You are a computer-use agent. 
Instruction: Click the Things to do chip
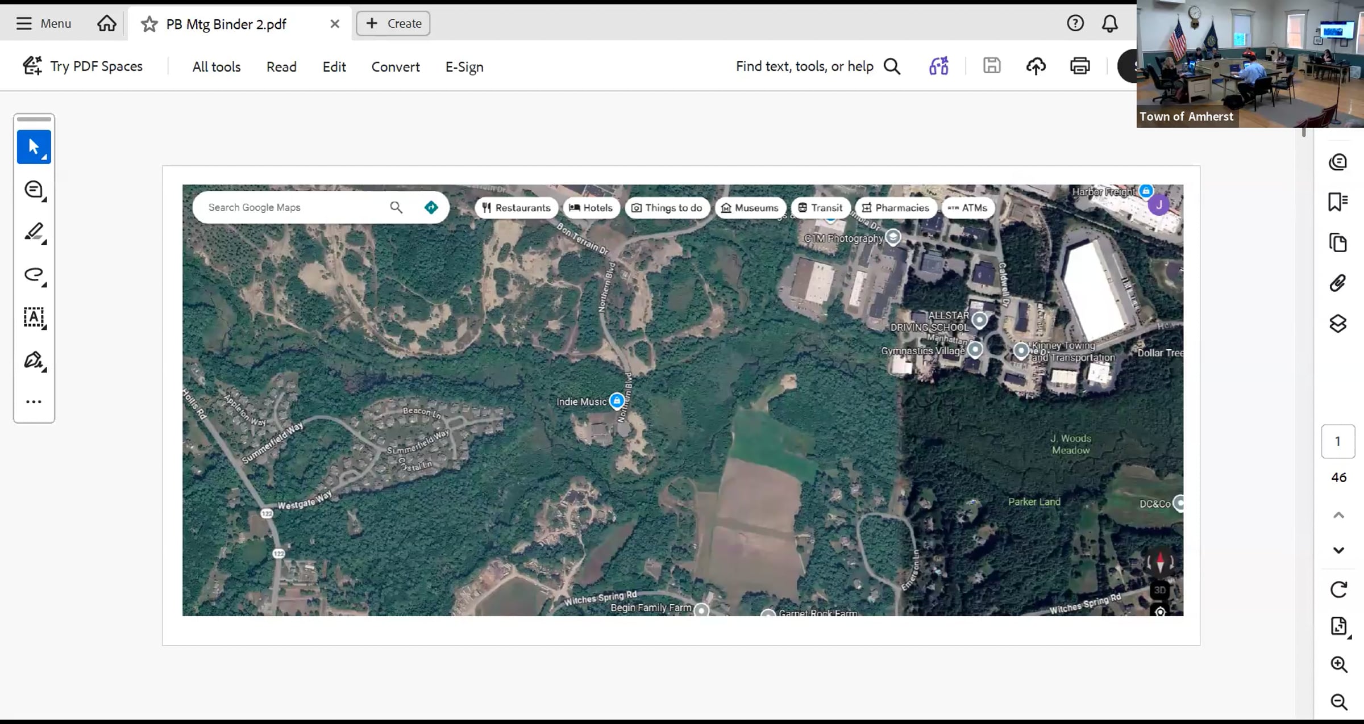pyautogui.click(x=667, y=208)
